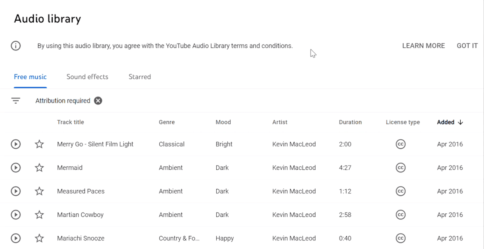Switch to the Sound effects tab
The image size is (484, 249).
click(87, 77)
